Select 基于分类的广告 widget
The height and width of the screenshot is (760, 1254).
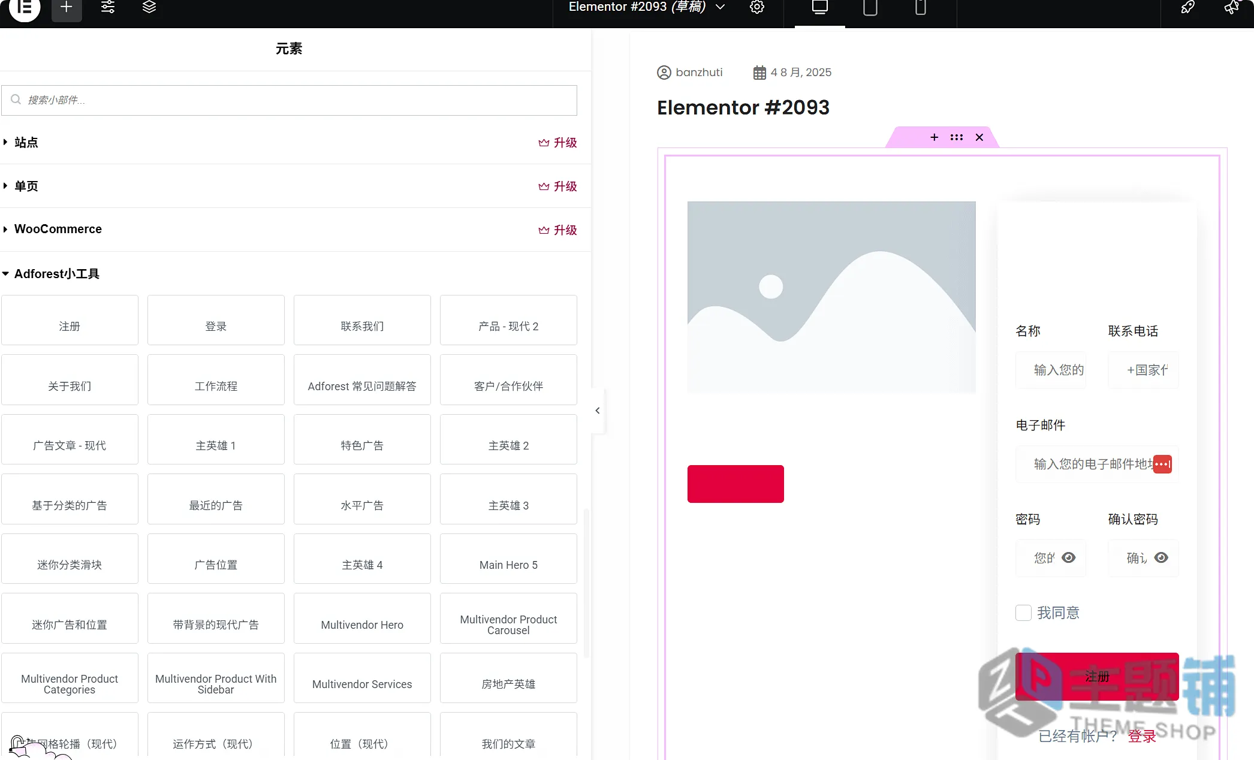click(70, 499)
